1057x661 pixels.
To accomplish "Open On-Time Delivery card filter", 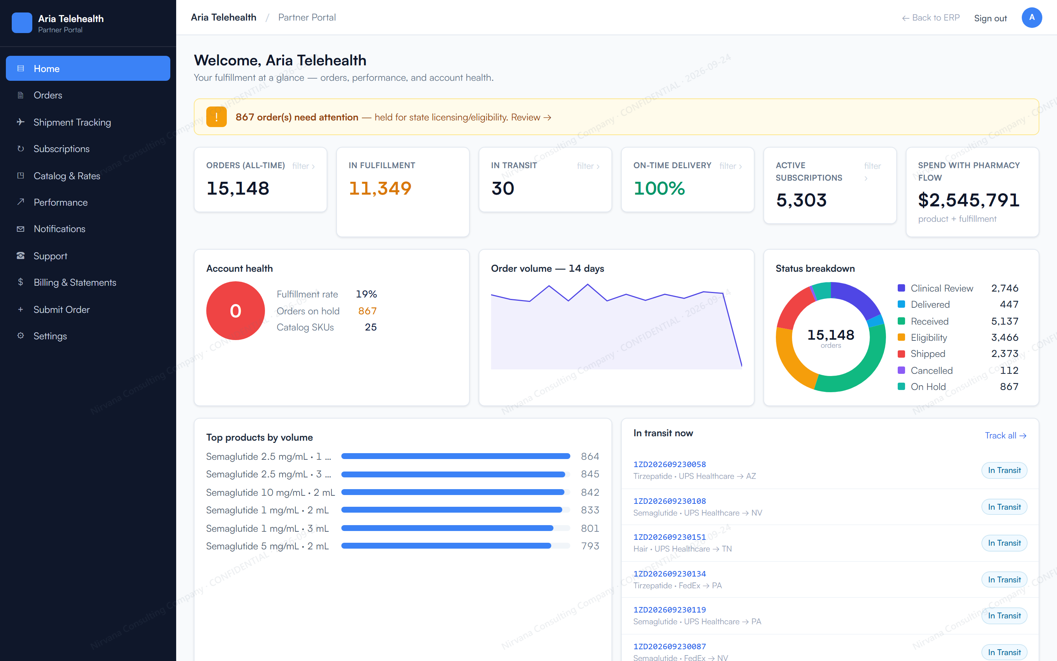I will [731, 166].
